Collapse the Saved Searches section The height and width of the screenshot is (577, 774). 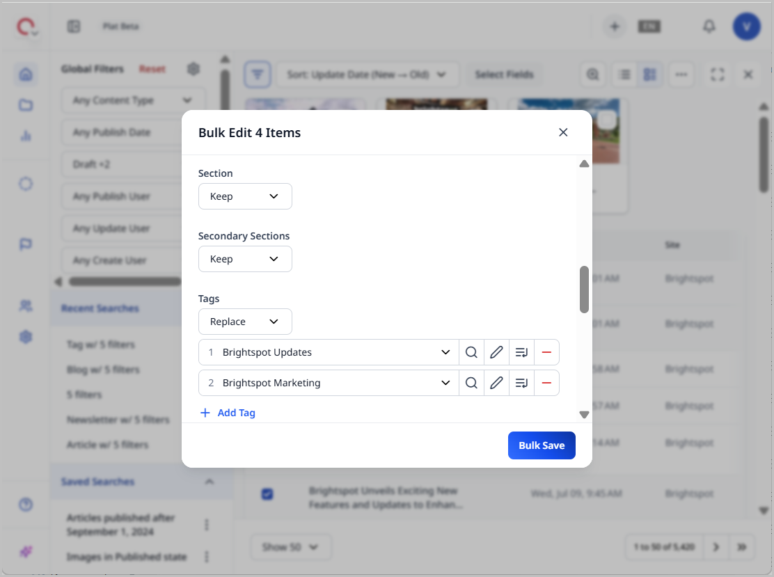(210, 481)
